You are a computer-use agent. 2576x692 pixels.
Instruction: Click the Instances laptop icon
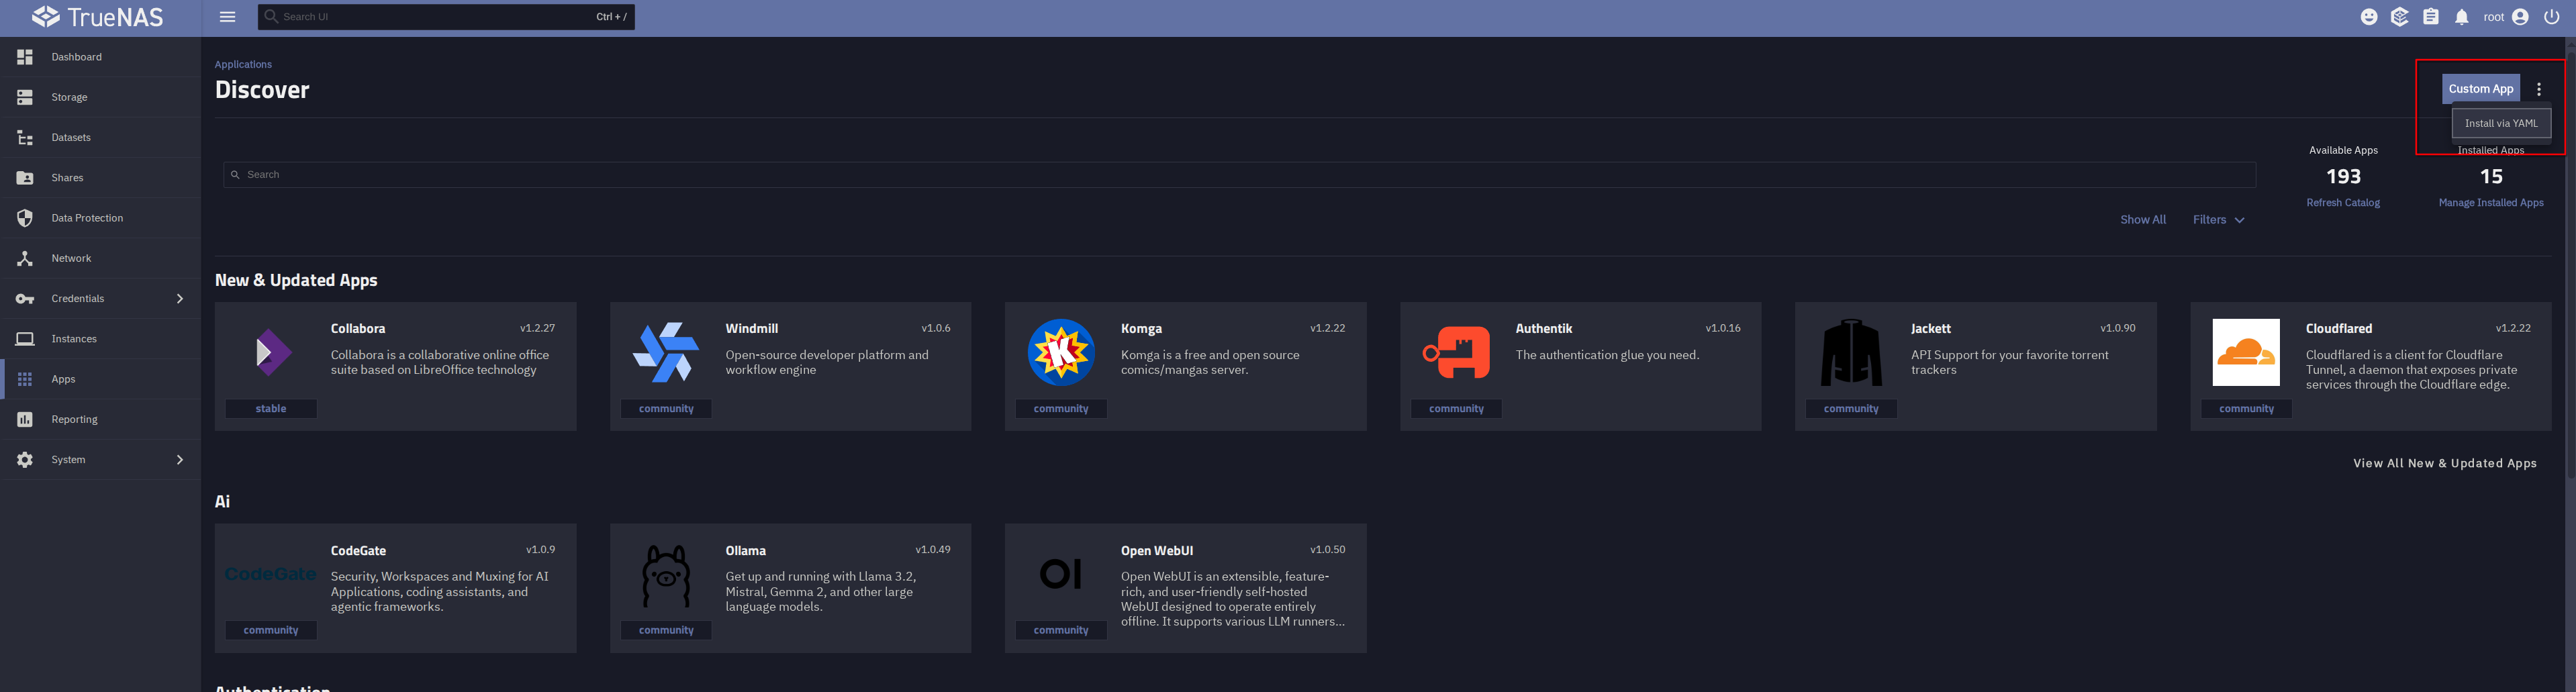click(x=25, y=339)
